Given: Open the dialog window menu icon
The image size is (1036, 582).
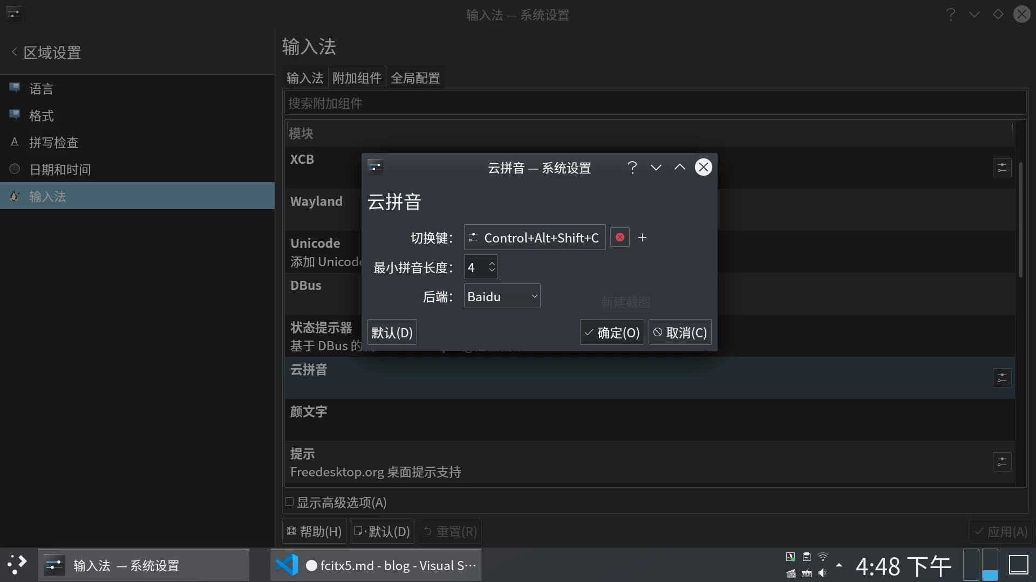Looking at the screenshot, I should tap(375, 167).
